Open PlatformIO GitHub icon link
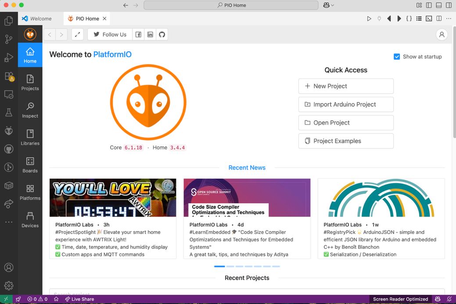The height and width of the screenshot is (304, 456). 162,35
